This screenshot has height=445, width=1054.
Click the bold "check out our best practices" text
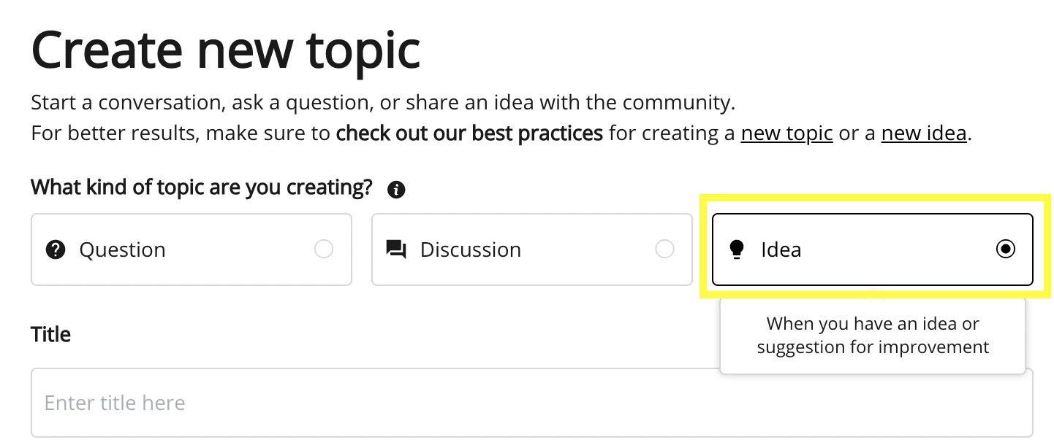pyautogui.click(x=469, y=133)
